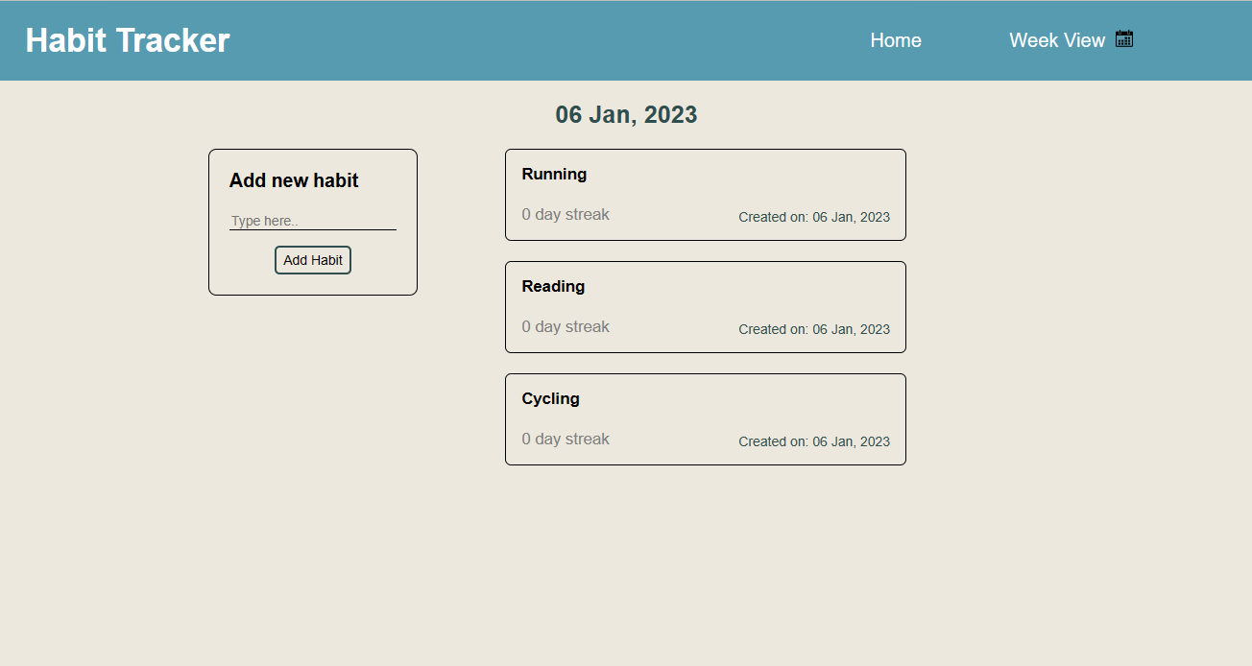This screenshot has height=666, width=1252.
Task: Click the Reading habit title
Action: click(553, 286)
